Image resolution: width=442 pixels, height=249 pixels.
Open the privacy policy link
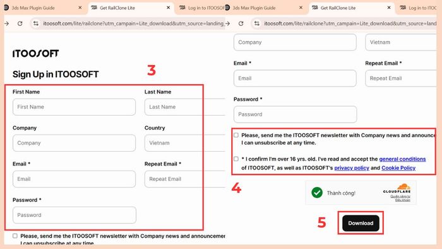point(352,167)
